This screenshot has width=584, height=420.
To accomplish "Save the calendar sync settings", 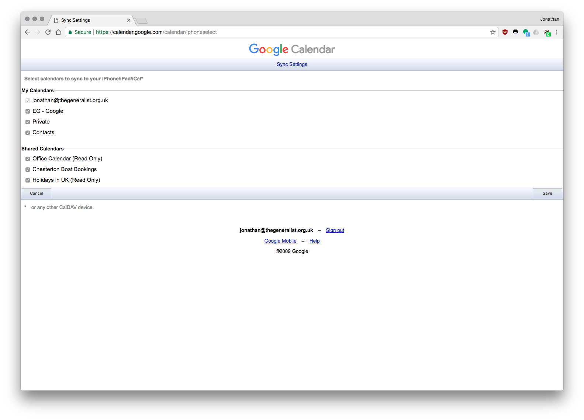I will click(x=547, y=193).
